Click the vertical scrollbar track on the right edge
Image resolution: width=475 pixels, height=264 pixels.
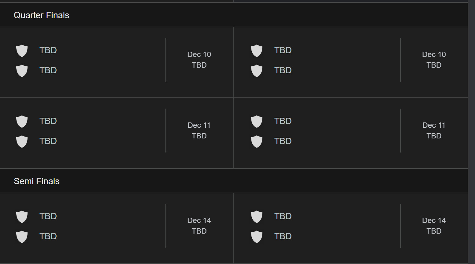point(472,132)
